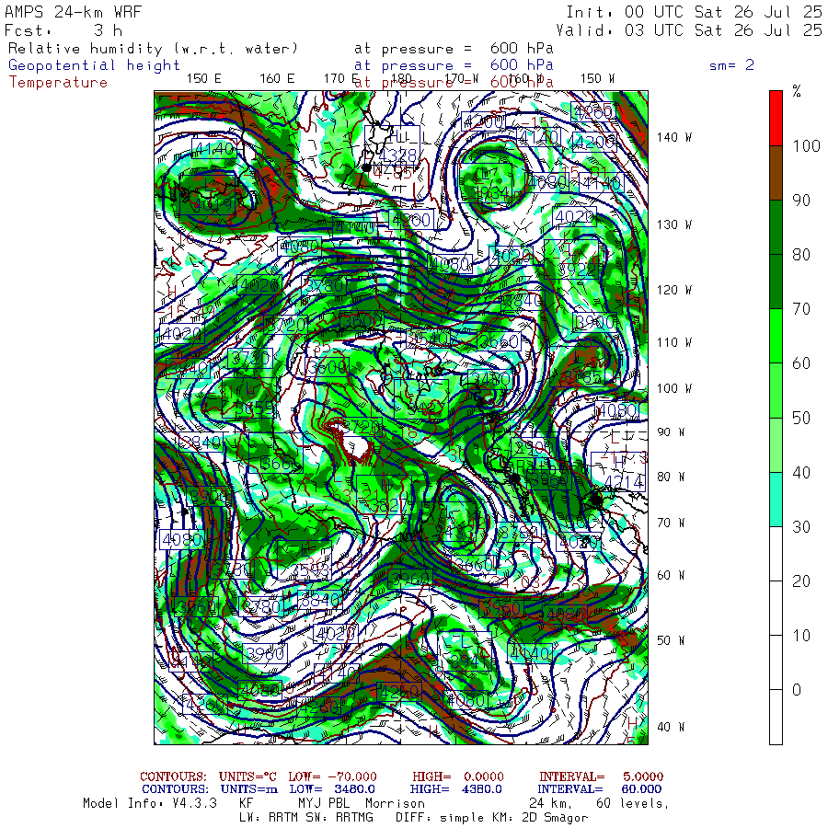Click the colorbar tick label '0'
The width and height of the screenshot is (828, 828).
[x=797, y=690]
